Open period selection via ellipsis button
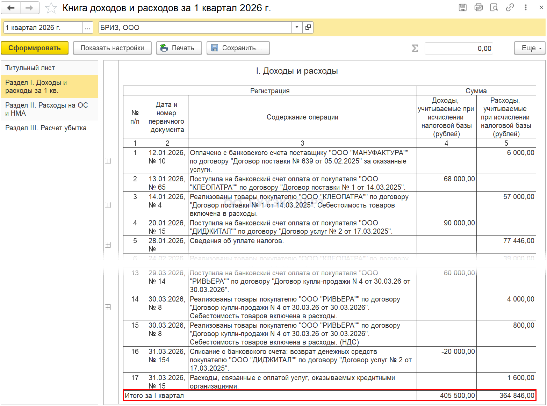This screenshot has height=406, width=547. pyautogui.click(x=88, y=28)
